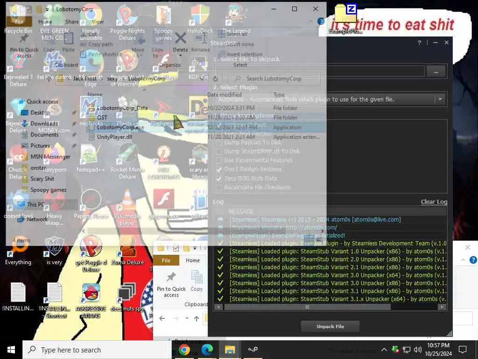Go back in the lower Explorer window
Screen dimensions: 478x359
[162, 318]
